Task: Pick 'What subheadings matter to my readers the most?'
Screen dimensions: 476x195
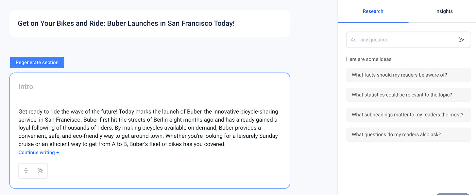Action: (x=408, y=115)
